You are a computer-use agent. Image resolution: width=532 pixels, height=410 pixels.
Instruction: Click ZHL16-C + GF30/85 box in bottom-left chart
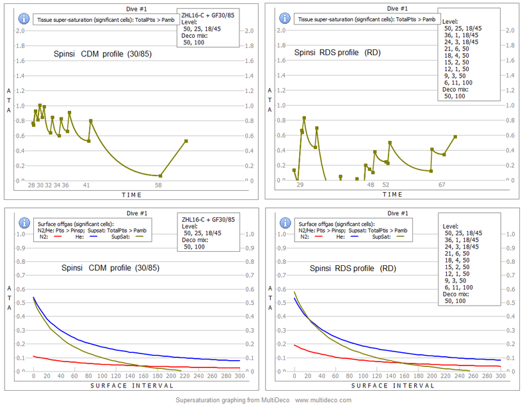[x=209, y=232]
